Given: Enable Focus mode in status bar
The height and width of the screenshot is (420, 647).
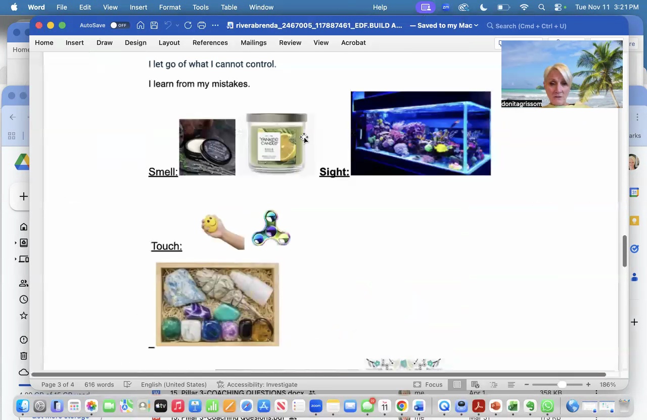Looking at the screenshot, I should pos(428,384).
